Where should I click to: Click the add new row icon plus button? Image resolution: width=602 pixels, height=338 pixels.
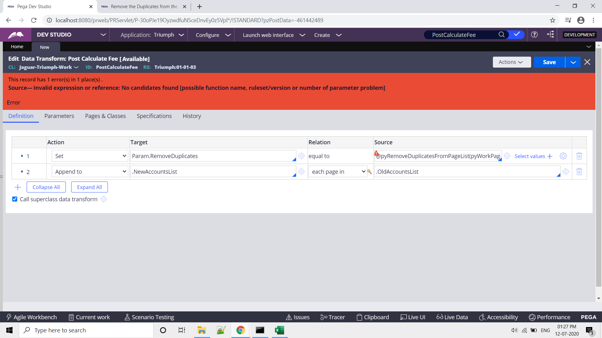(18, 187)
